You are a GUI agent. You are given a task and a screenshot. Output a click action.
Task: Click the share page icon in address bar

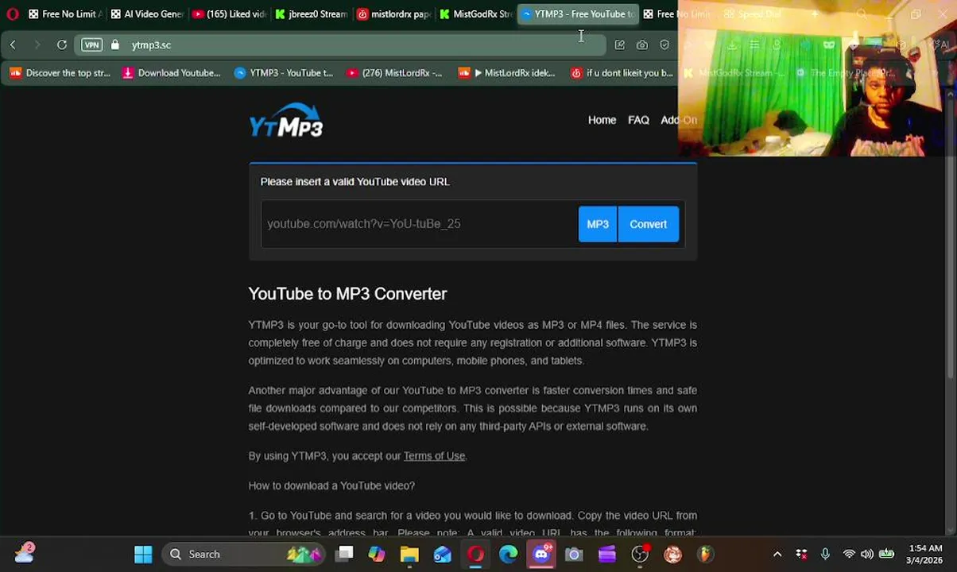tap(619, 45)
